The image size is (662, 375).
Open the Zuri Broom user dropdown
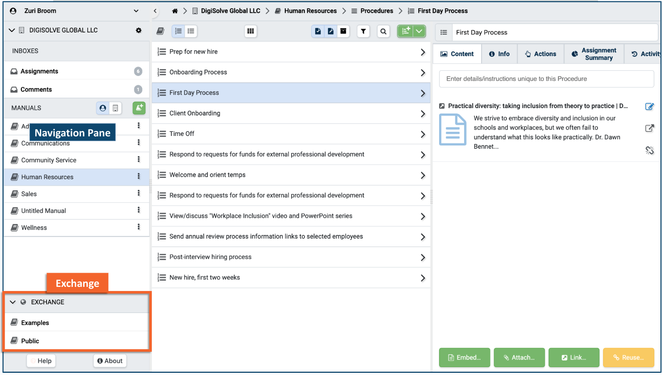click(x=136, y=11)
